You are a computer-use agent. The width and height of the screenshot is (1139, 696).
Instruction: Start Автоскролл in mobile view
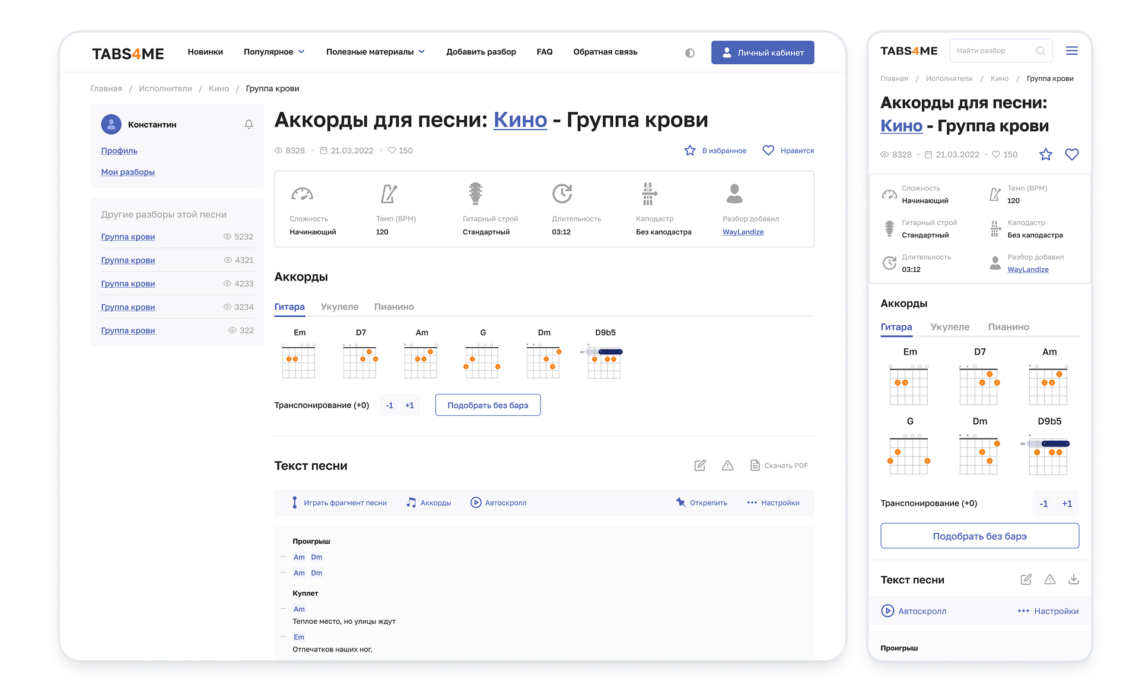(x=914, y=611)
